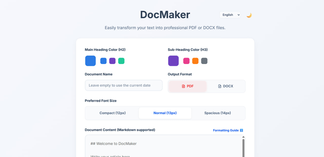The height and width of the screenshot is (157, 324).
Task: Click the content area scrollbar thumb
Action: pos(244,148)
